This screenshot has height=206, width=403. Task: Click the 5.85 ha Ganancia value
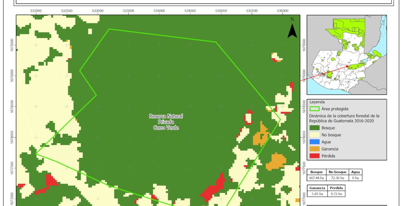point(317,194)
